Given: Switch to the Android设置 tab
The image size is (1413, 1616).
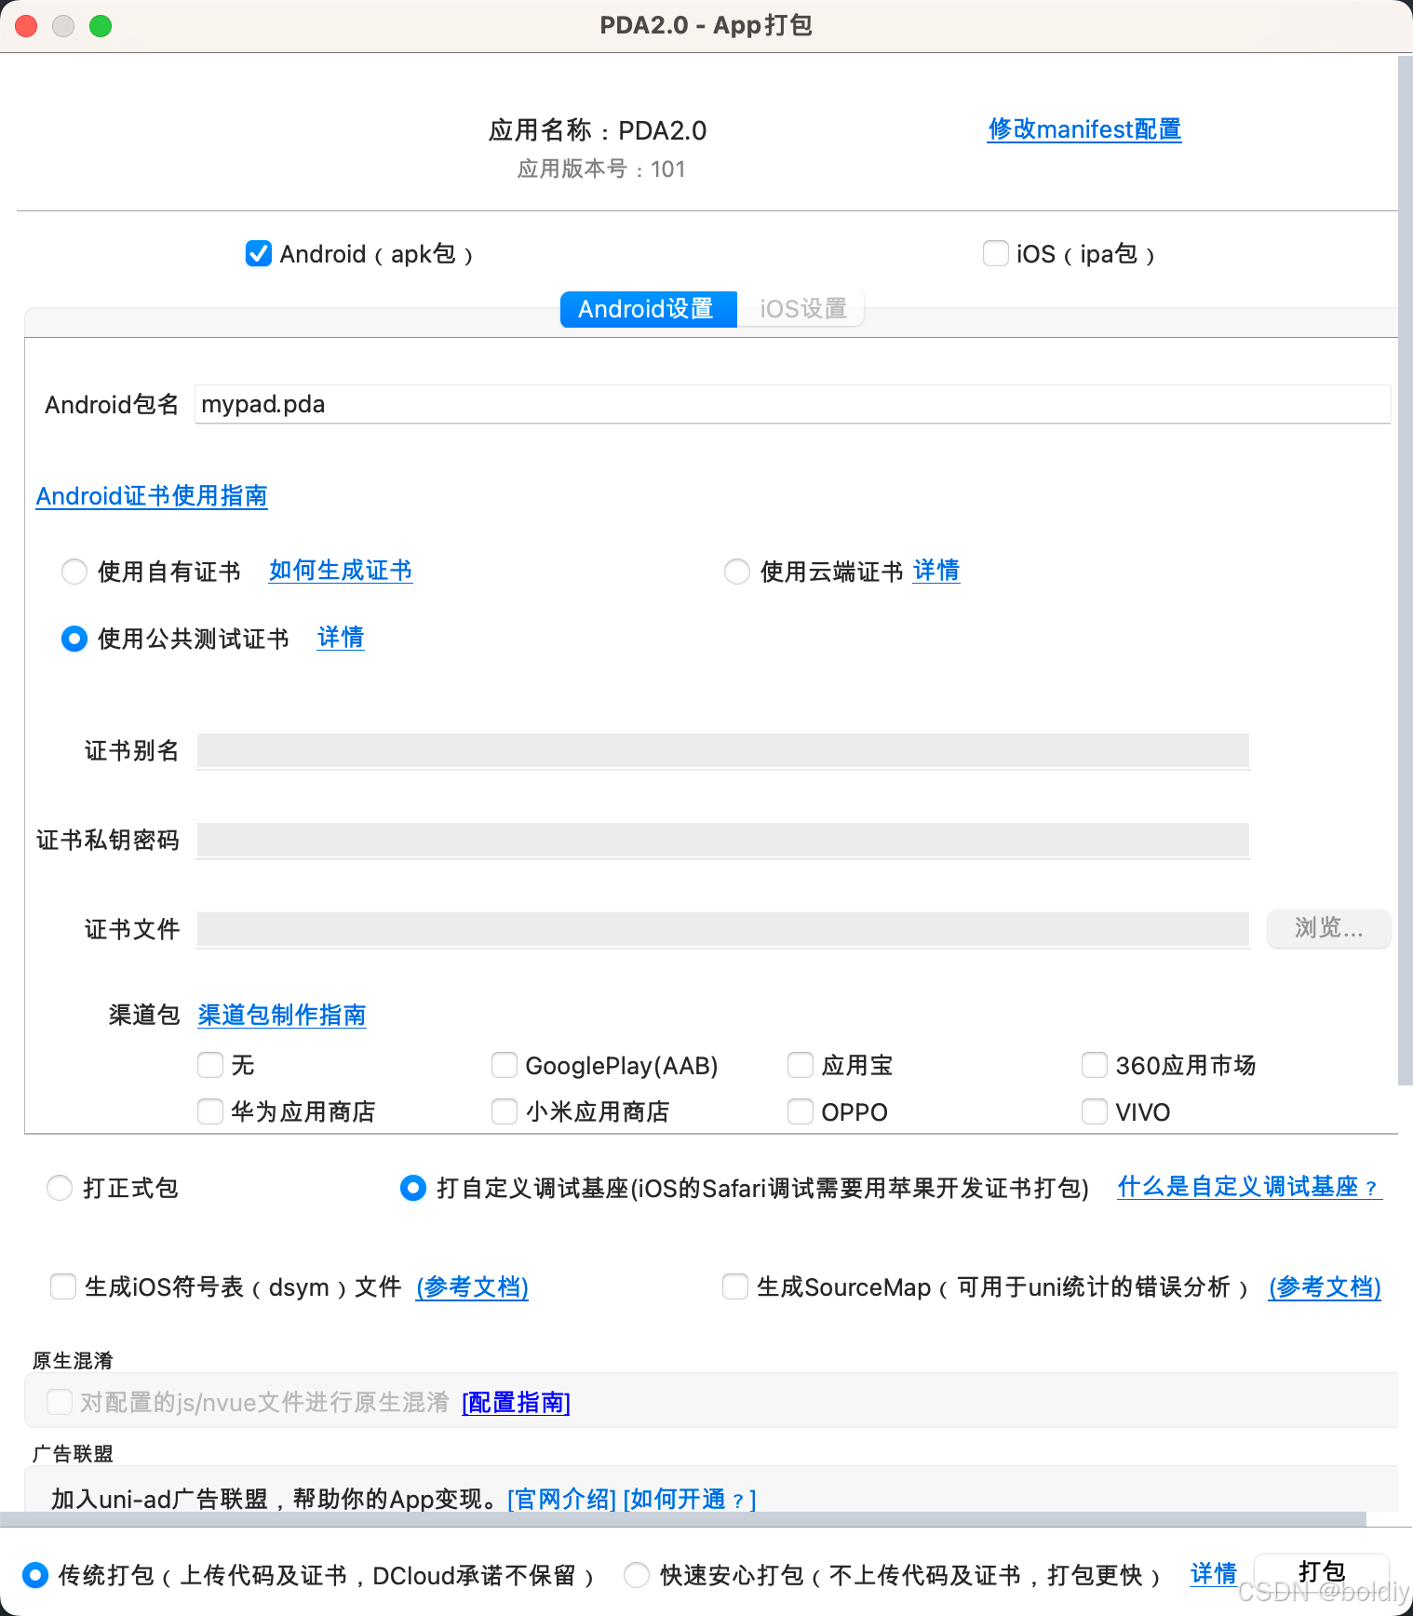Looking at the screenshot, I should pyautogui.click(x=648, y=309).
